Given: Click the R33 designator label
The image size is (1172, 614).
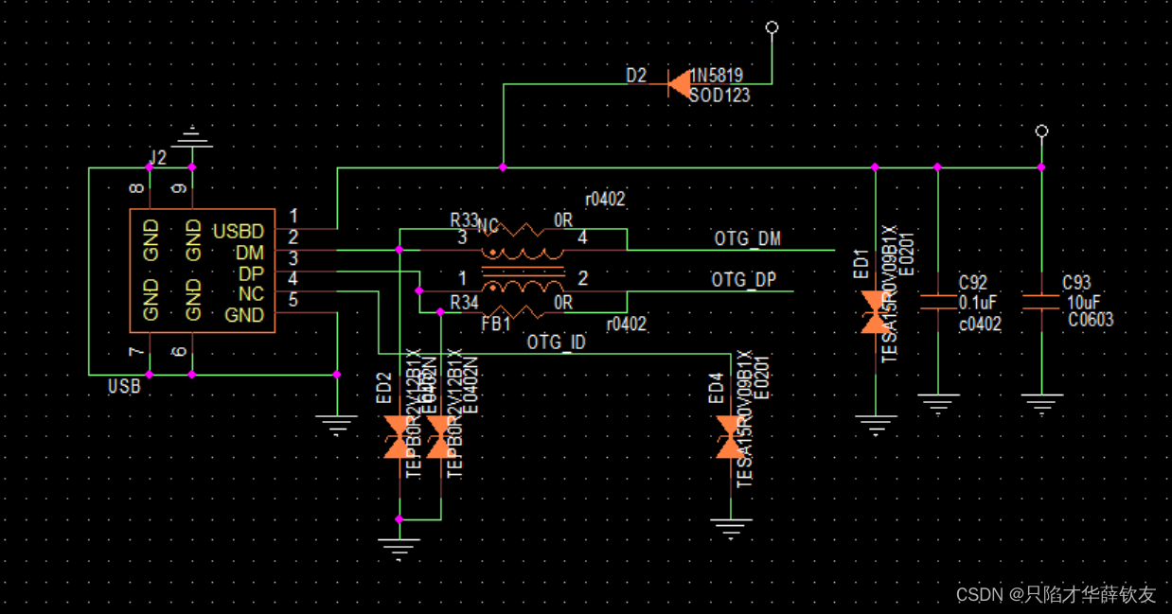Looking at the screenshot, I should click(x=464, y=220).
